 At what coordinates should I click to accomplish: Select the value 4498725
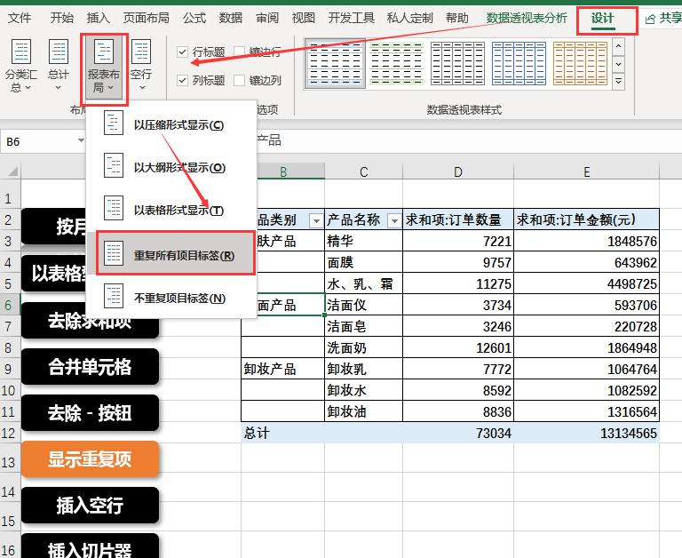tap(586, 283)
